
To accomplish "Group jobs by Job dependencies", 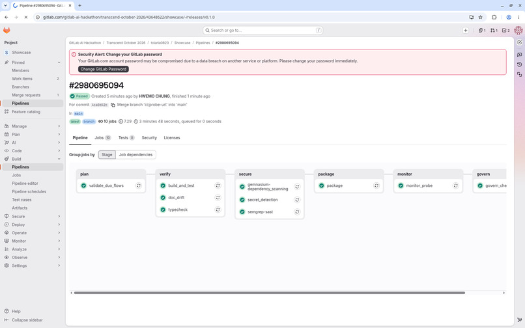I will tap(135, 155).
